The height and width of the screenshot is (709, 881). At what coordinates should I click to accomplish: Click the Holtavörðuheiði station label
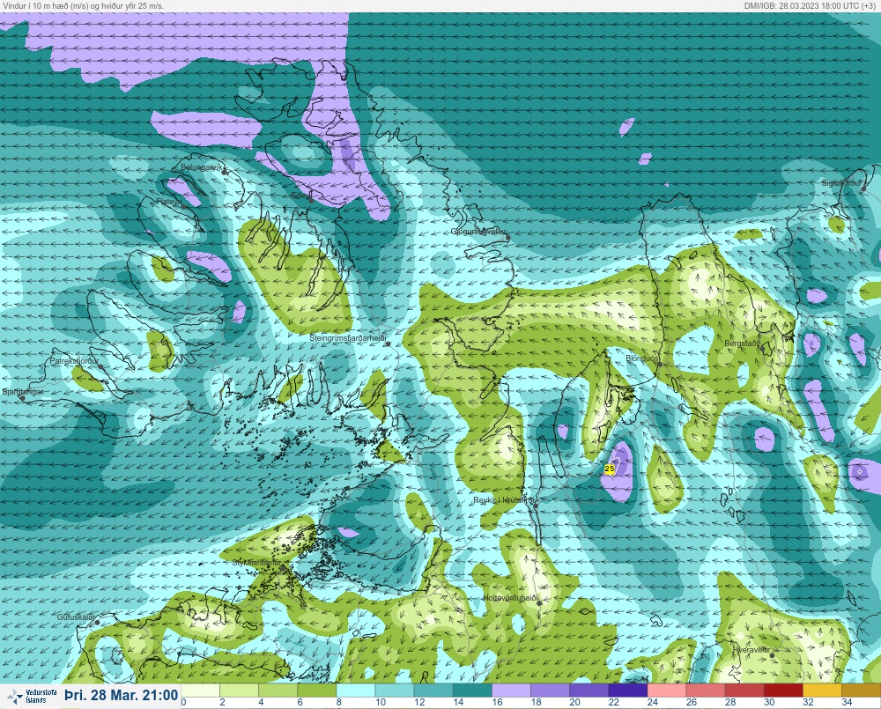[511, 598]
